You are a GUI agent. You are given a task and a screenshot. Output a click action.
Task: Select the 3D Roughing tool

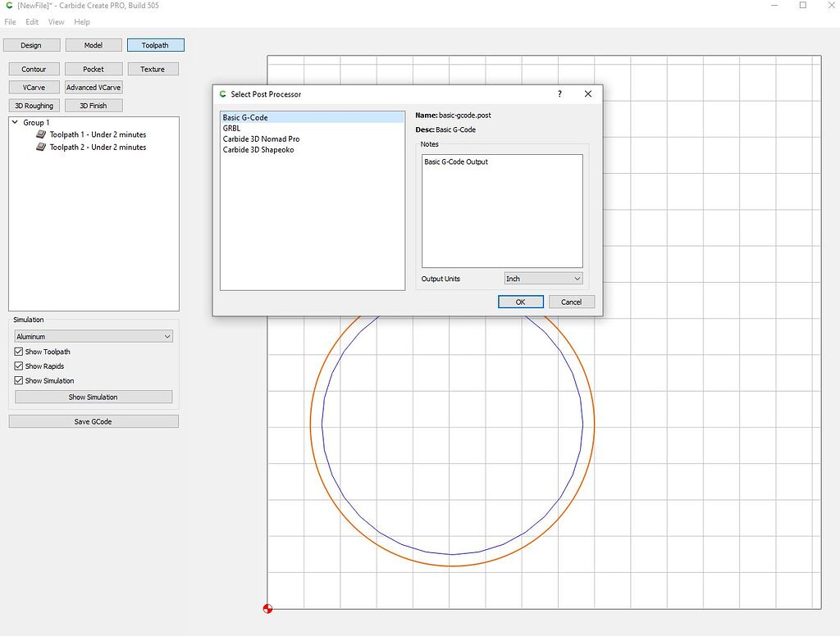click(x=34, y=105)
